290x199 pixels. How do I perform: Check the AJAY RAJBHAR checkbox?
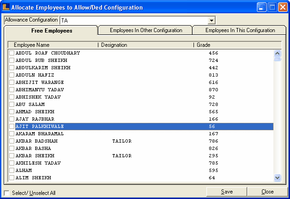click(x=11, y=119)
